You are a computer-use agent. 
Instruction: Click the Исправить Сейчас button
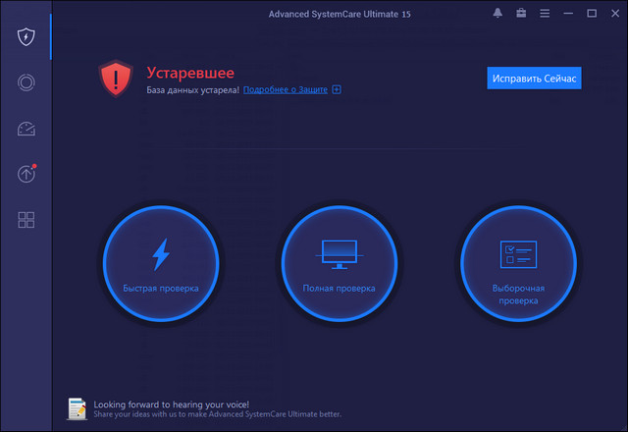tap(534, 78)
